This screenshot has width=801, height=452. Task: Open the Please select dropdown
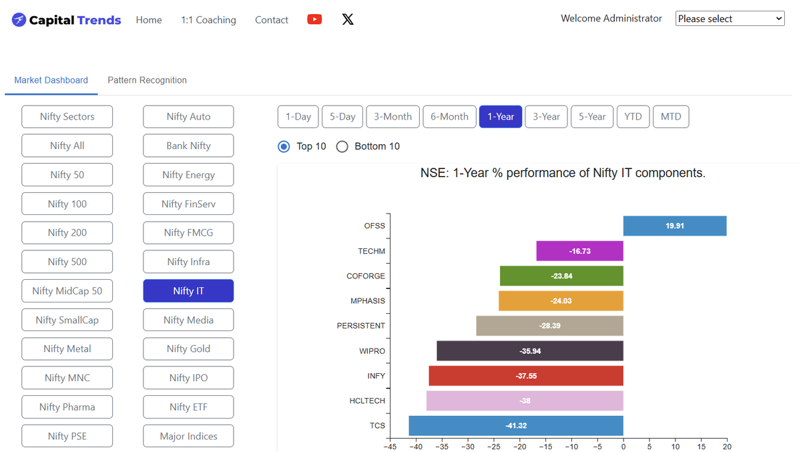pos(730,19)
